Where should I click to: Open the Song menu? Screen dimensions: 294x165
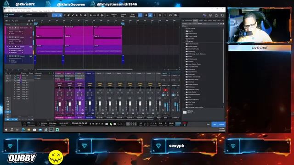13,11
